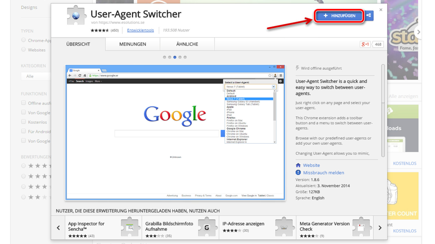Screen dimensions: 435x244
Task: Click the reload icon in the screenshot browser
Action: pyautogui.click(x=80, y=75)
